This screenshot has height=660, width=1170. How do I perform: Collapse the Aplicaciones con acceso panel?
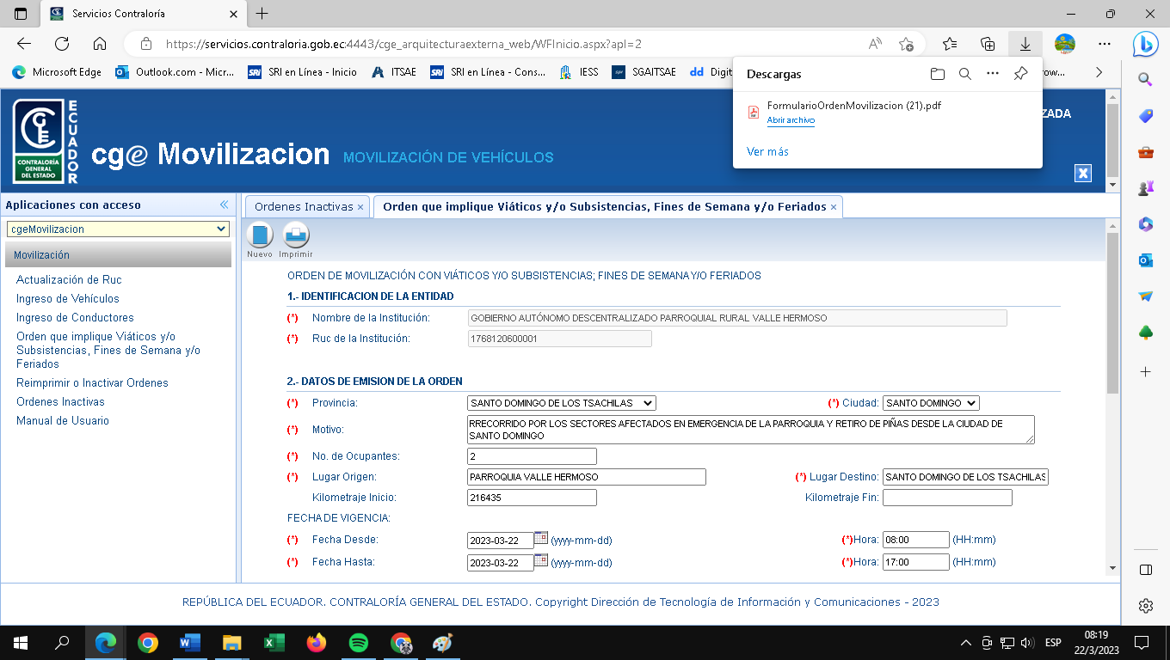click(x=225, y=205)
